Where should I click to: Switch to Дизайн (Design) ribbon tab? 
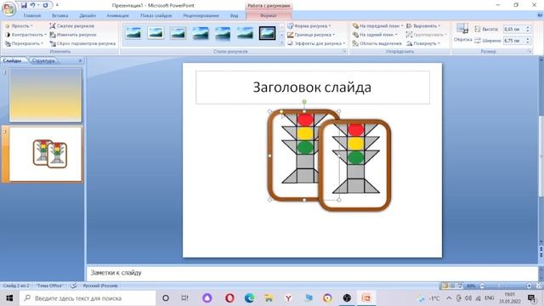[x=88, y=15]
